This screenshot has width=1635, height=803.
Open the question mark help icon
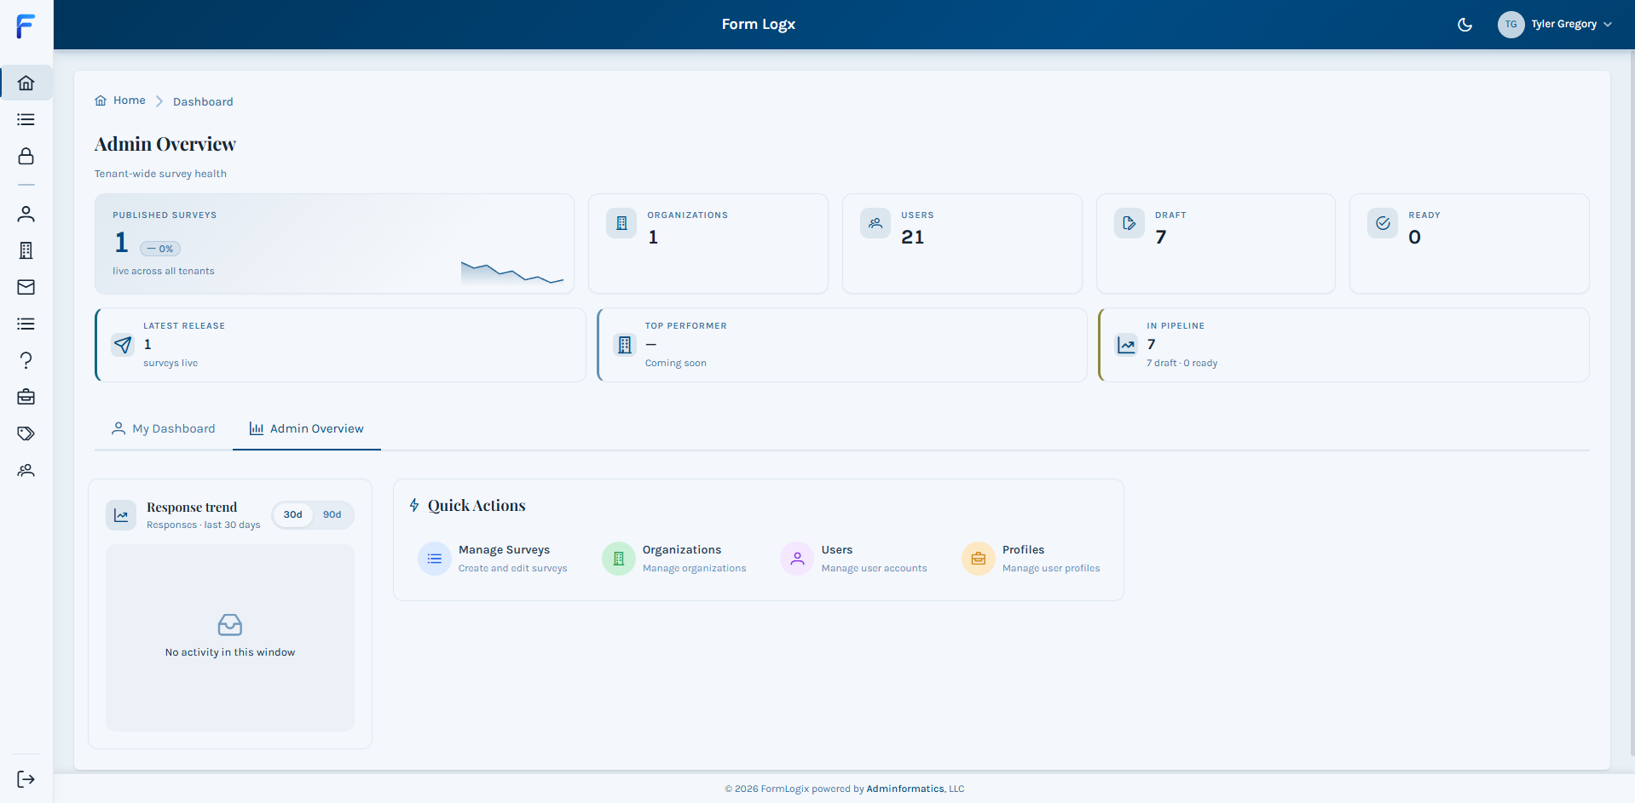26,360
